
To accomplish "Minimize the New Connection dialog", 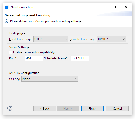I will tap(103, 7).
